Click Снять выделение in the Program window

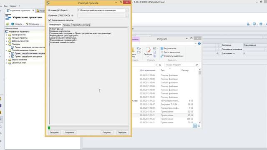point(170,52)
